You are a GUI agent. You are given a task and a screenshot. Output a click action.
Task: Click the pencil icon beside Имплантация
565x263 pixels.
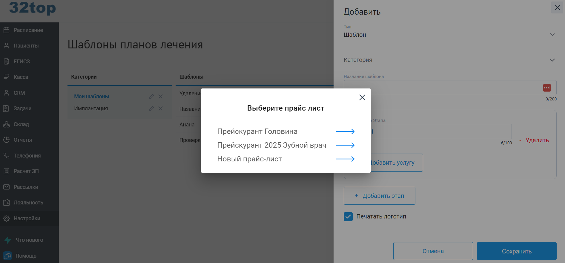pyautogui.click(x=151, y=108)
